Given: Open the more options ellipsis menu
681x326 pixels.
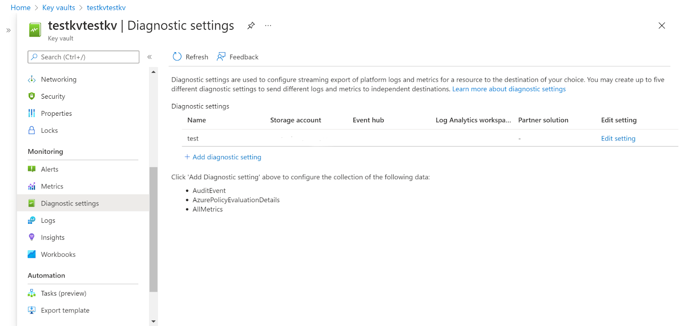Looking at the screenshot, I should tap(268, 26).
